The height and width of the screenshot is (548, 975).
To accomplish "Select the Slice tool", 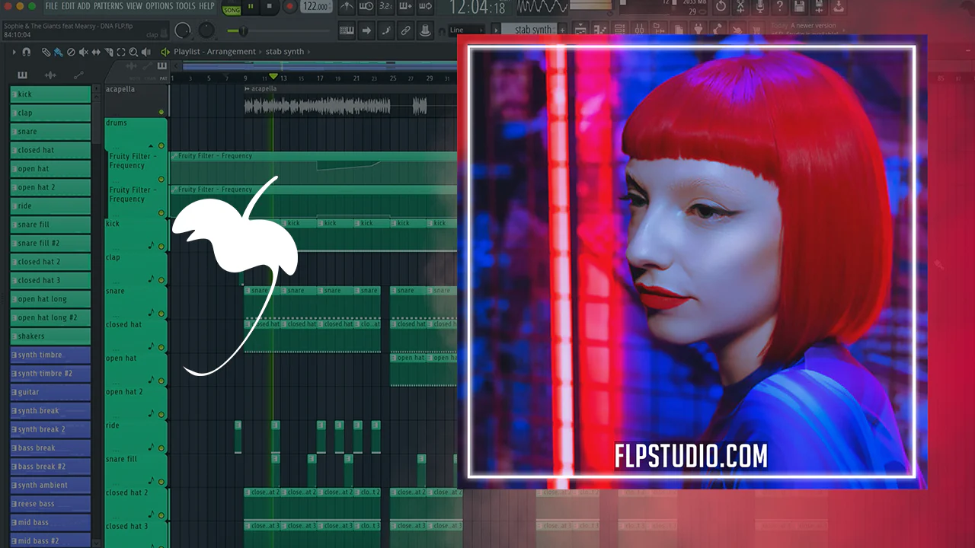I will [x=109, y=52].
